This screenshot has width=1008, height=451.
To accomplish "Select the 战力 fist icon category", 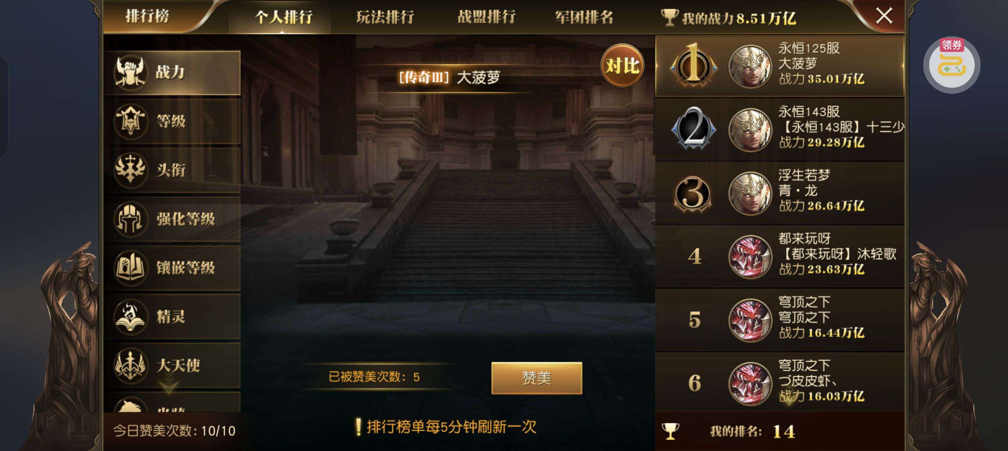I will click(x=172, y=73).
